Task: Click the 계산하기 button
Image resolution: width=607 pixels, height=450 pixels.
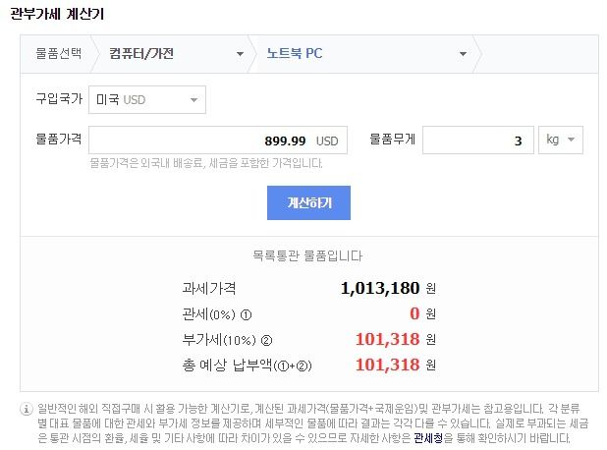Action: (308, 203)
